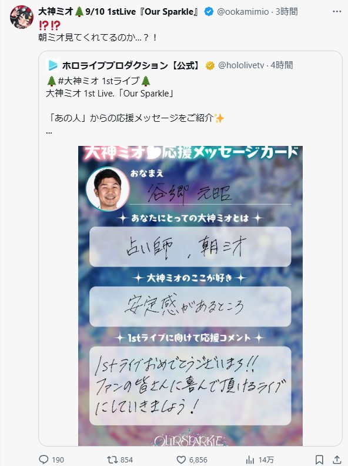
Task: Open the message card image
Action: pos(190,296)
